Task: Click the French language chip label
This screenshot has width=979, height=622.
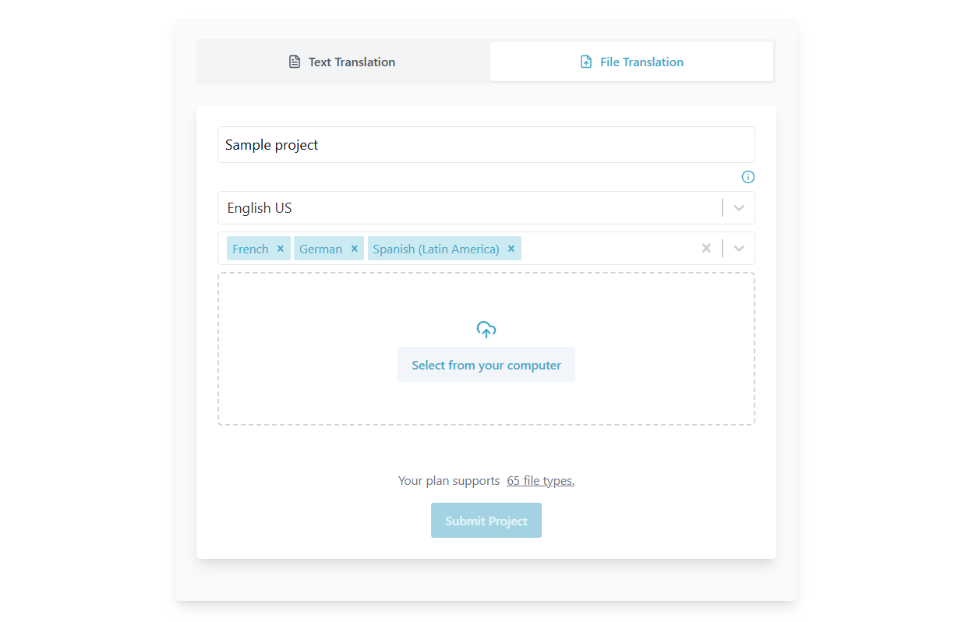Action: click(x=249, y=248)
